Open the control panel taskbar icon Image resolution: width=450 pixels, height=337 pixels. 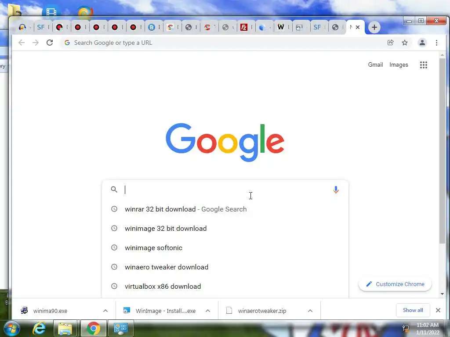(x=121, y=328)
